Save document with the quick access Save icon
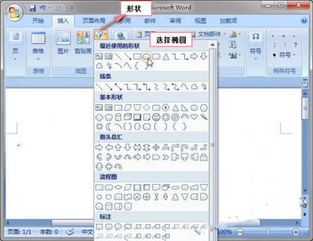Image resolution: width=313 pixels, height=241 pixels. pos(33,8)
